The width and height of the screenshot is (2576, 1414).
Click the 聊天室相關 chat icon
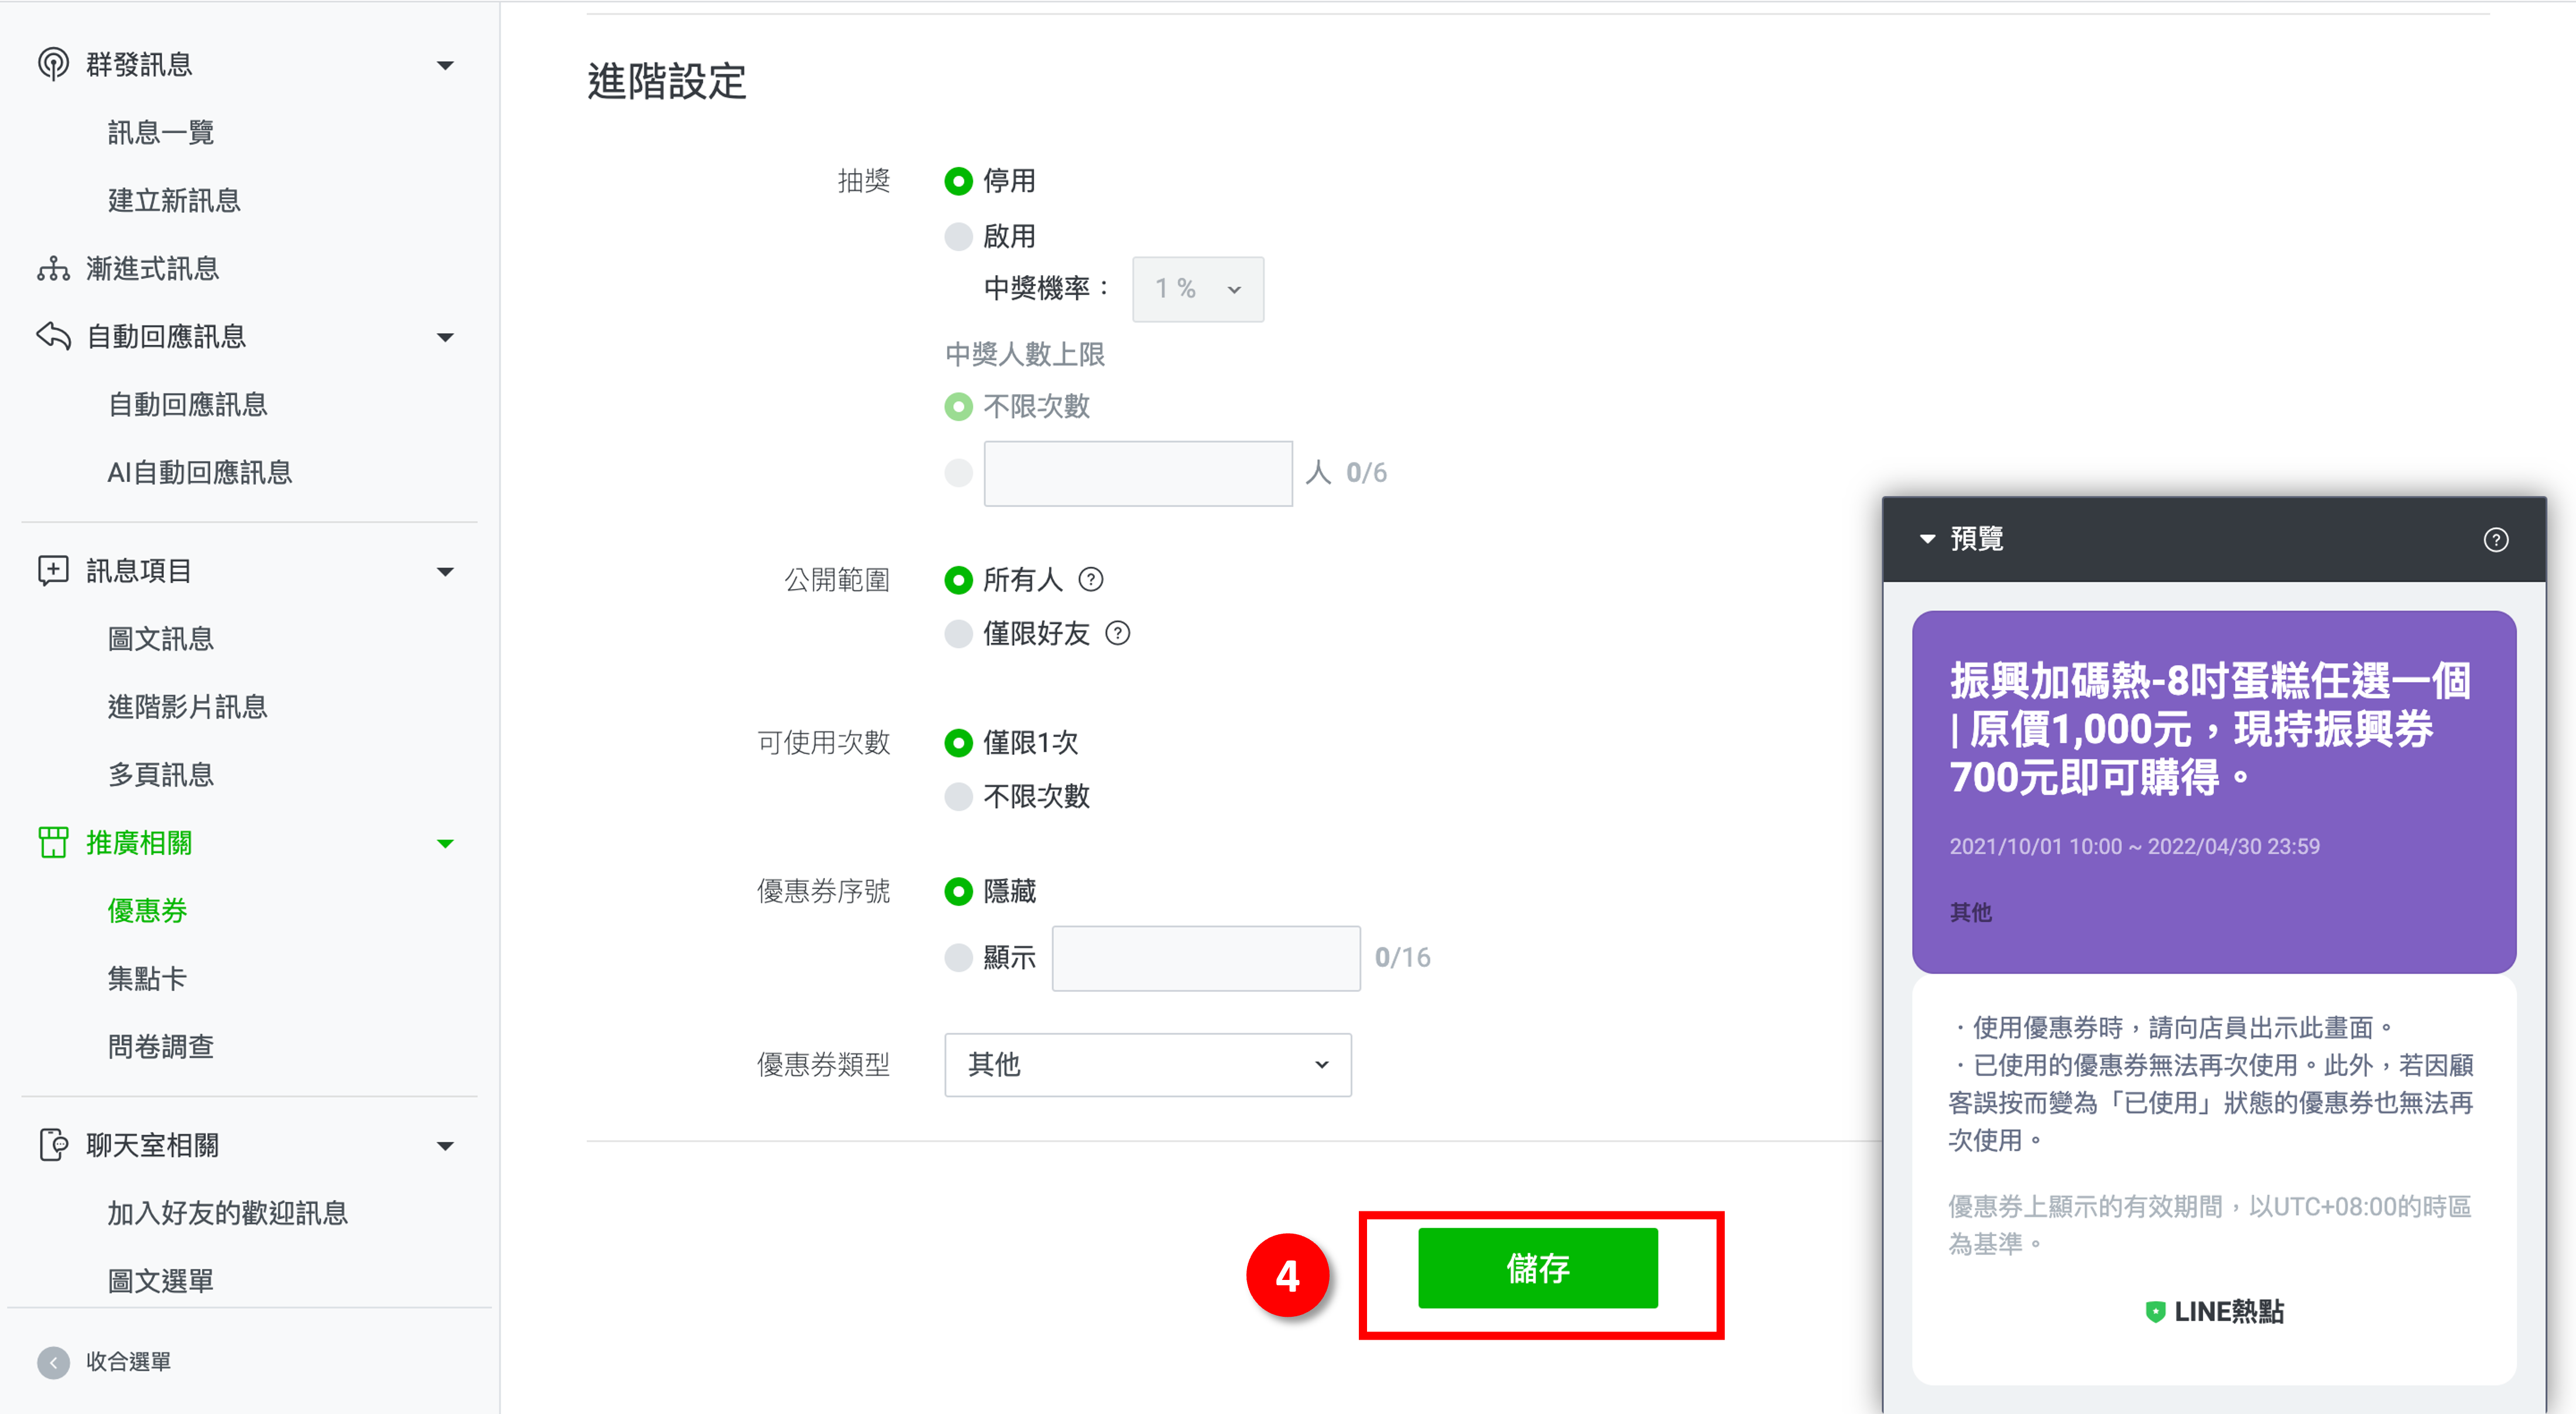53,1144
